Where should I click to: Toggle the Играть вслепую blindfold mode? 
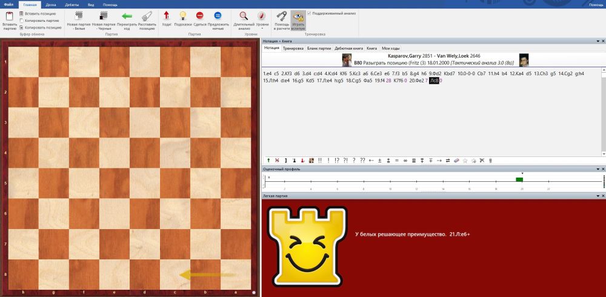(x=298, y=19)
